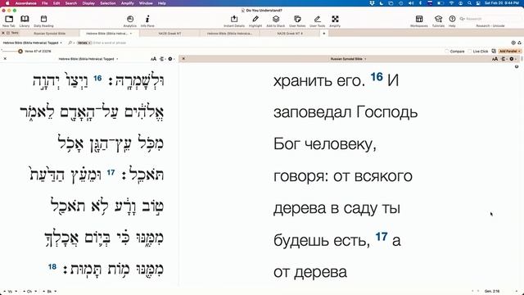The height and width of the screenshot is (295, 524).
Task: Click the Wi-Fi icon in menu bar
Action: [451, 3]
